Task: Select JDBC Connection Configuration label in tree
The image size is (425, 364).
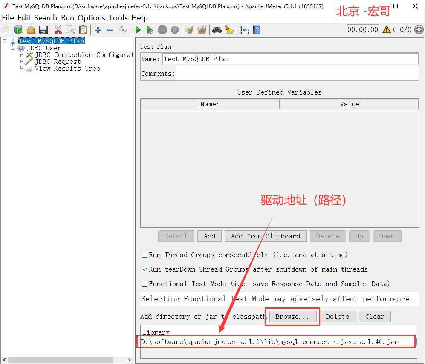Action: click(84, 55)
